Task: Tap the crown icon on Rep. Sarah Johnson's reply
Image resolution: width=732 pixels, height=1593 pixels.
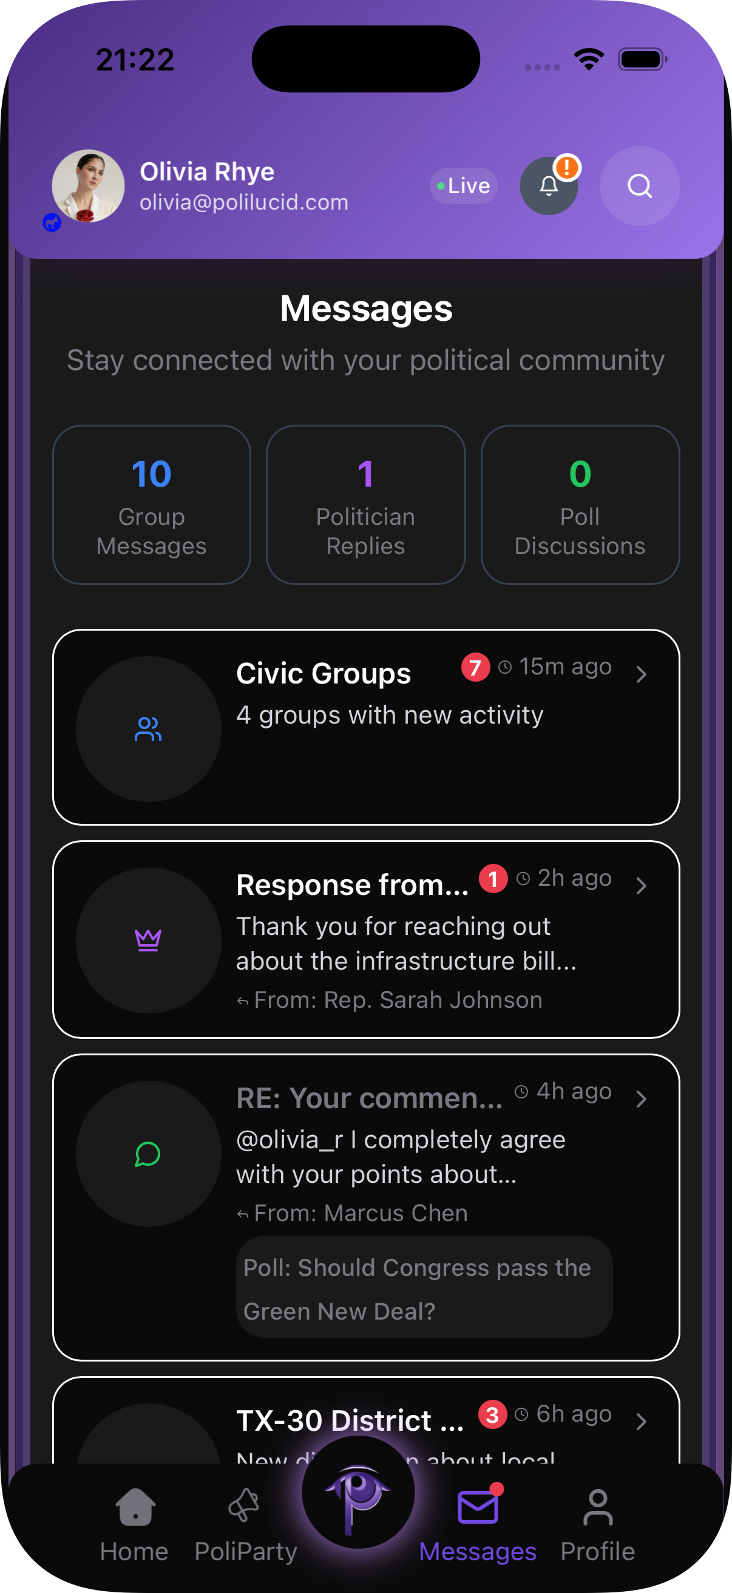Action: [147, 940]
